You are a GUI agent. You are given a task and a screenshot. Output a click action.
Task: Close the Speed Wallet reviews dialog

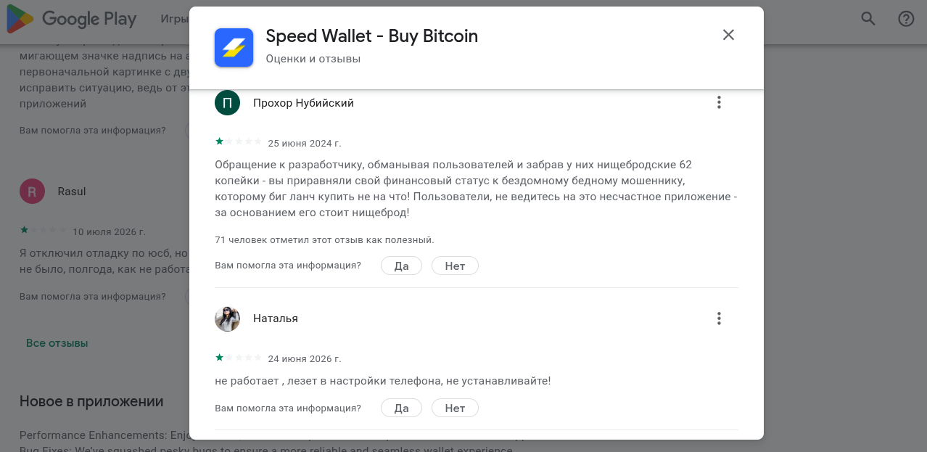click(x=728, y=35)
